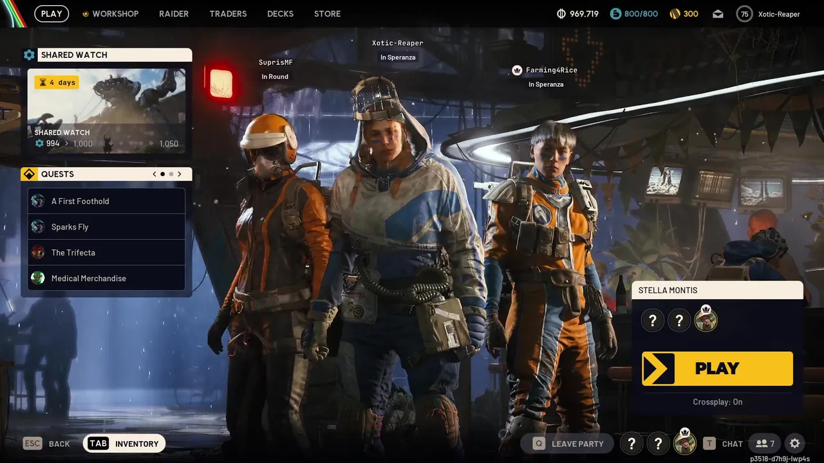Click The Trifecta trader portrait
This screenshot has width=824, height=463.
(38, 253)
